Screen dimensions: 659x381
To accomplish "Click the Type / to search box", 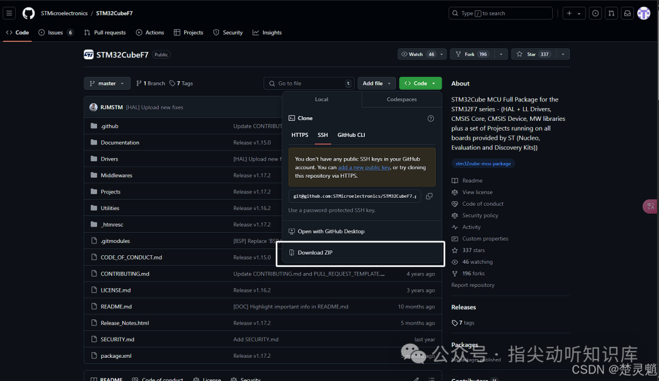I will coord(500,13).
